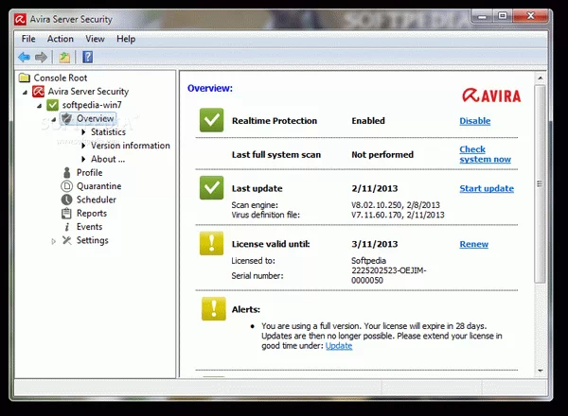Collapse the Overview tree node
568x416 pixels.
coord(53,119)
